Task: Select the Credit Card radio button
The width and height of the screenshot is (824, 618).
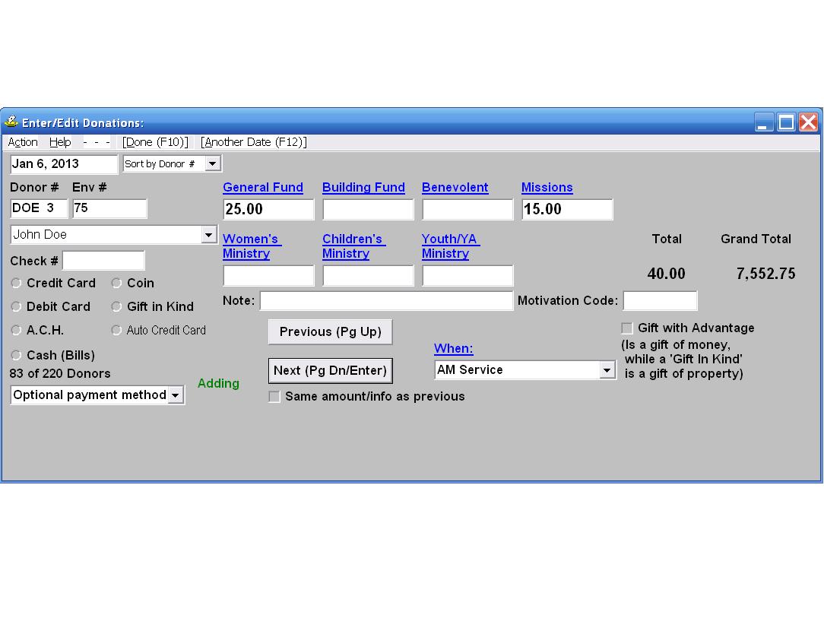Action: (x=16, y=284)
